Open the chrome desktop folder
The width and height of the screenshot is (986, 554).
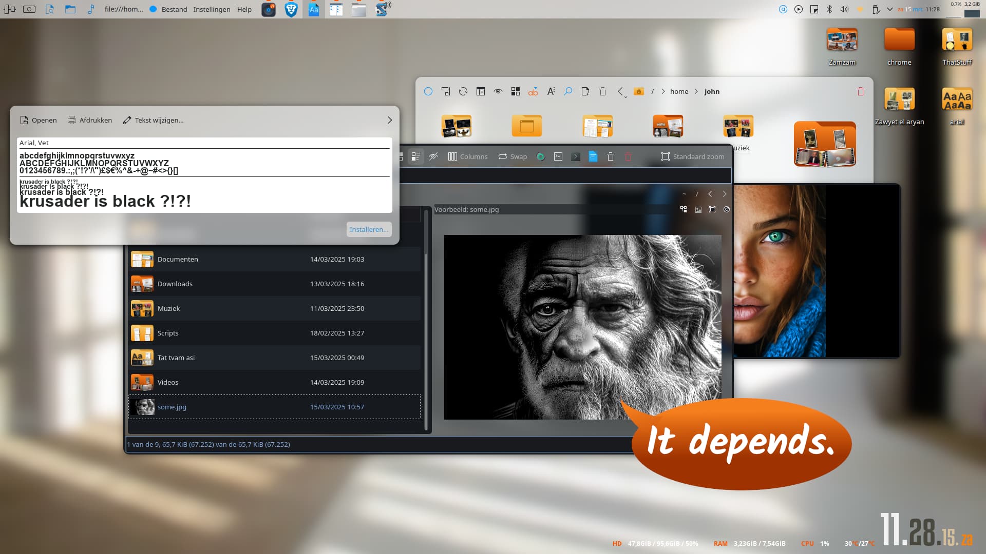click(x=899, y=47)
